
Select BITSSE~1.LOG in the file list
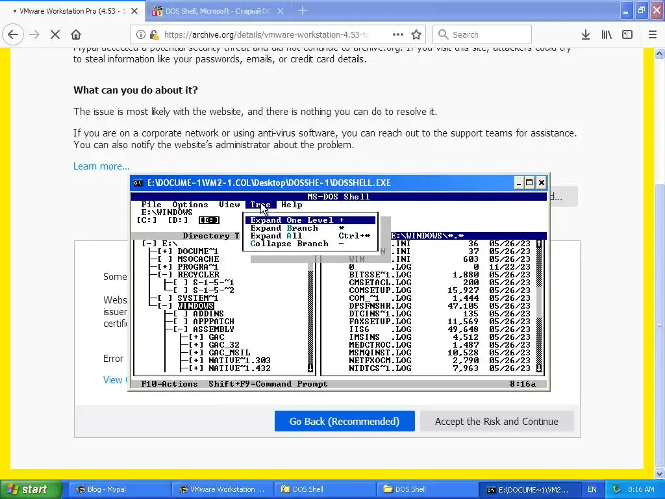[380, 275]
